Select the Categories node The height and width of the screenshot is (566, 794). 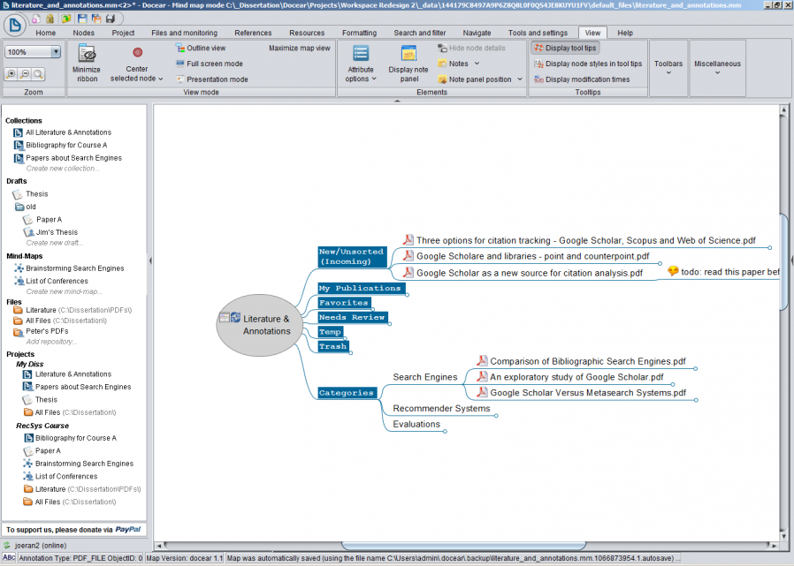point(347,393)
